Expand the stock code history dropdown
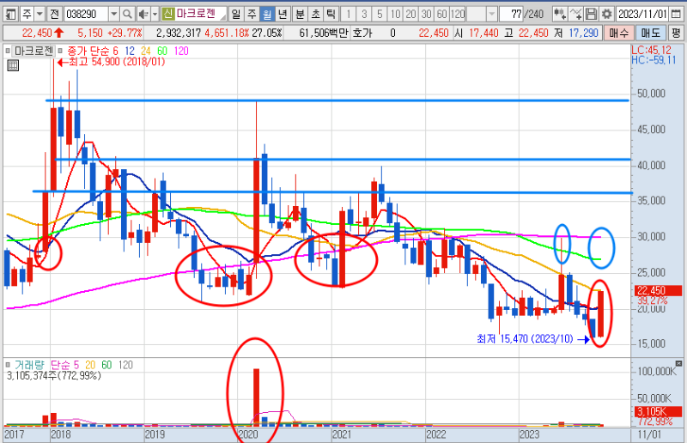Image resolution: width=687 pixels, height=443 pixels. coord(113,15)
